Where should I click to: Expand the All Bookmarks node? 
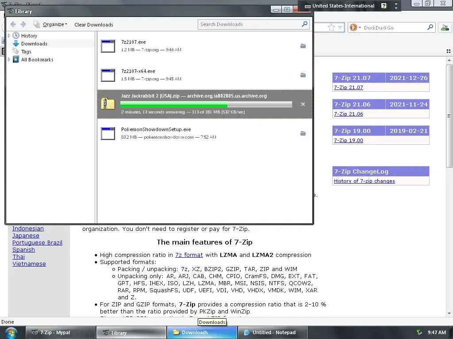9,60
